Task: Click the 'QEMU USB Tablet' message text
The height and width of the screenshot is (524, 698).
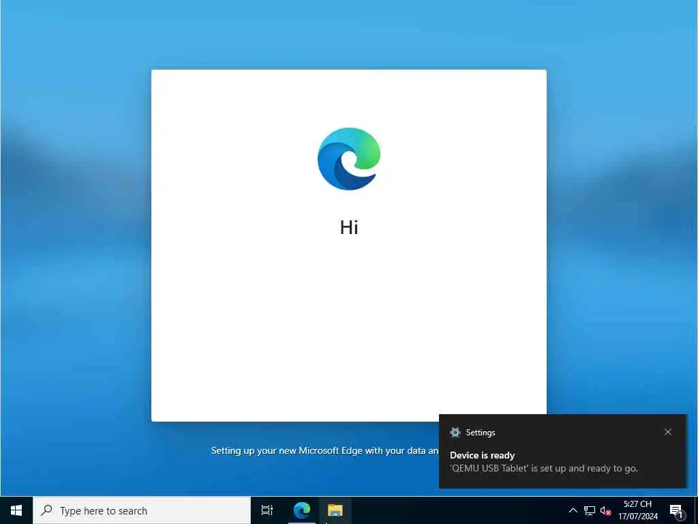Action: point(543,468)
